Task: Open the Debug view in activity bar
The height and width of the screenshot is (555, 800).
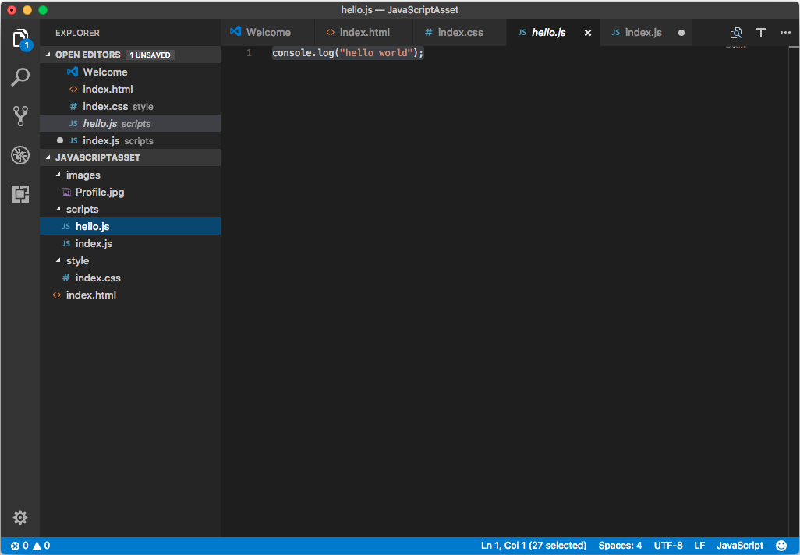Action: pos(20,155)
